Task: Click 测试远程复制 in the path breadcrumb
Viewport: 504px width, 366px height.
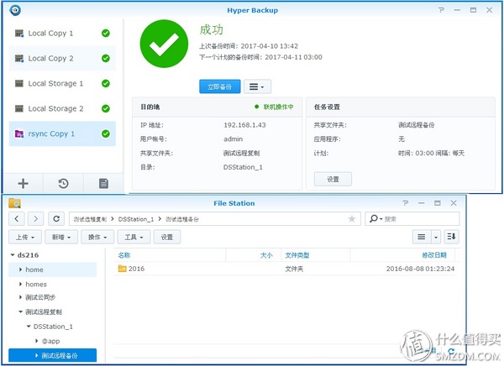Action: click(x=90, y=219)
